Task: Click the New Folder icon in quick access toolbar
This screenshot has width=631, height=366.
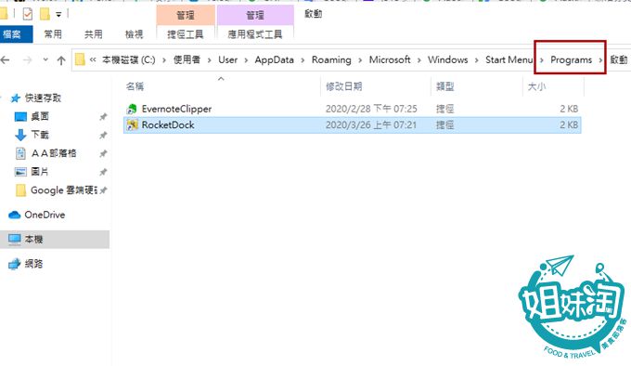Action: 45,15
